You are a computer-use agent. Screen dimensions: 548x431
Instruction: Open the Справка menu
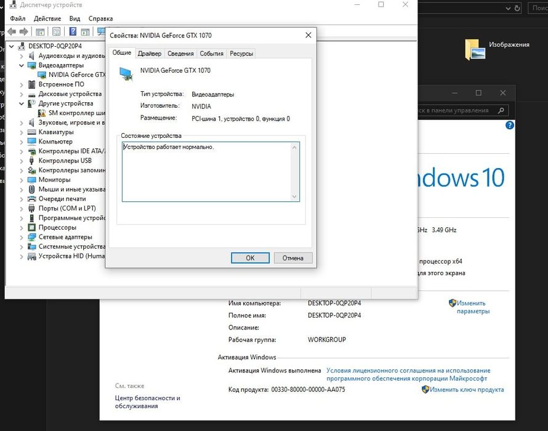coord(100,18)
